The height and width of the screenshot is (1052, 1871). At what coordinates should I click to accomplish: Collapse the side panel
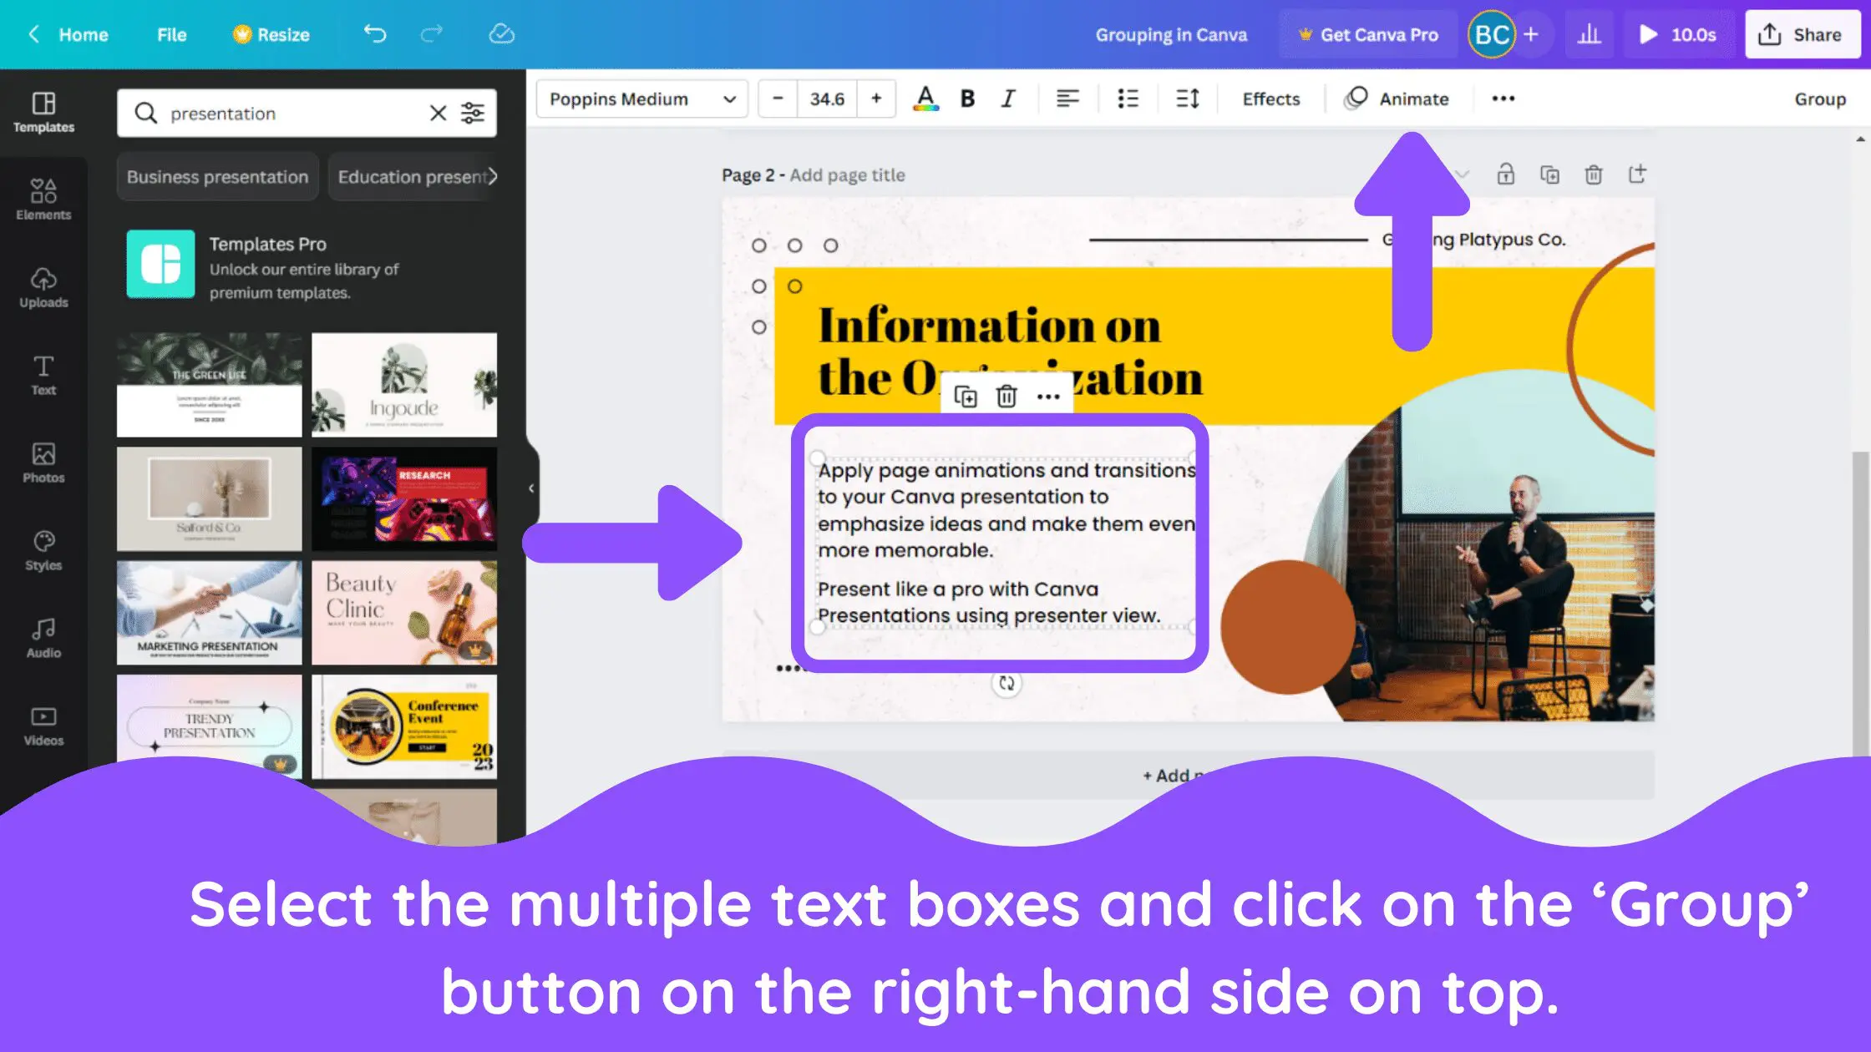pos(531,488)
